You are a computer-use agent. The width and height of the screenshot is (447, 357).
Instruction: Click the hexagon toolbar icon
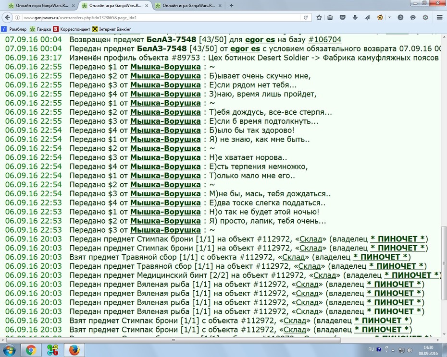pyautogui.click(x=425, y=18)
